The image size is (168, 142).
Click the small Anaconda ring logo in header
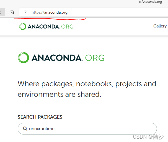pos(22,26)
